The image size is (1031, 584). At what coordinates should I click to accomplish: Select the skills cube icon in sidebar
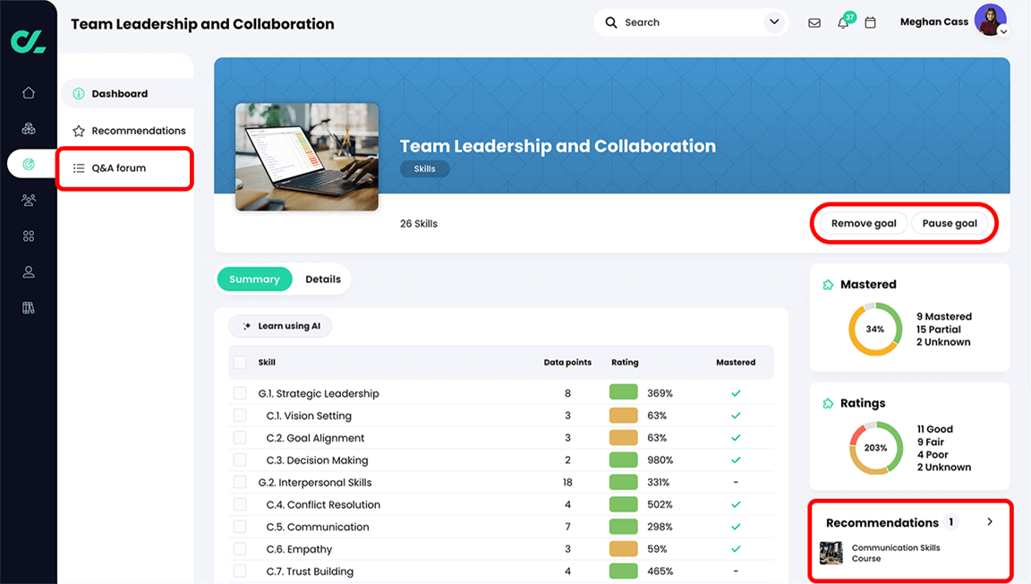pyautogui.click(x=28, y=128)
